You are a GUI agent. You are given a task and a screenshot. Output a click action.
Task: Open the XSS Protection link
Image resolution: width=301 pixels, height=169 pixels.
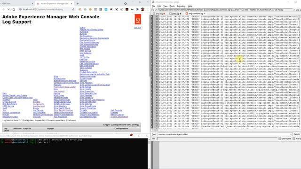click(60, 117)
